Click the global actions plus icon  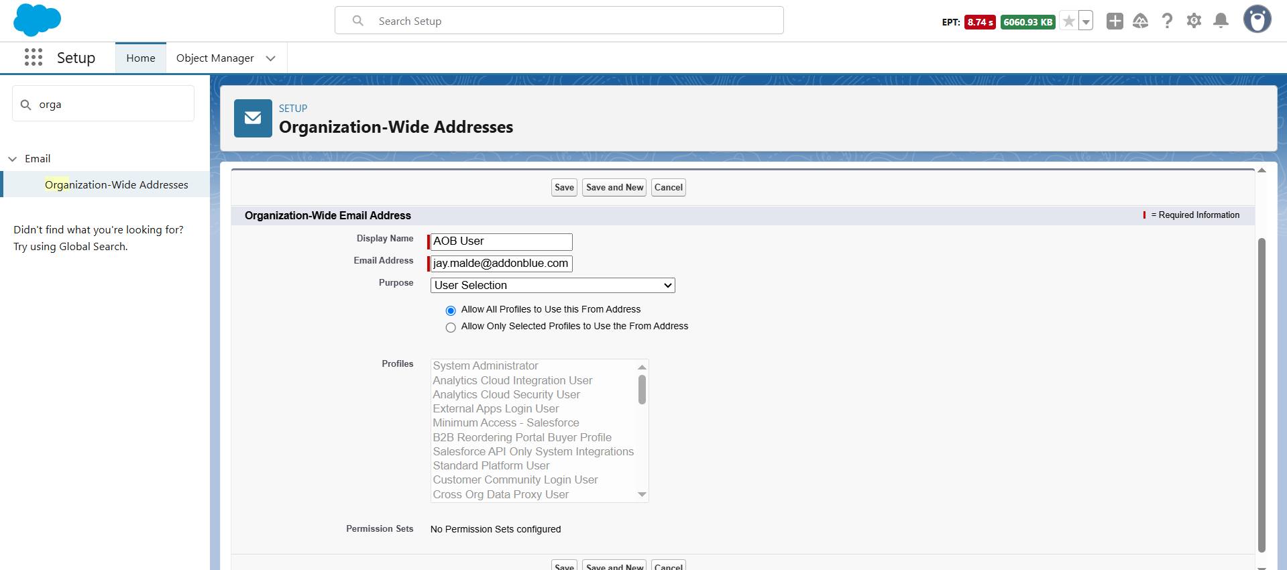[x=1115, y=21]
